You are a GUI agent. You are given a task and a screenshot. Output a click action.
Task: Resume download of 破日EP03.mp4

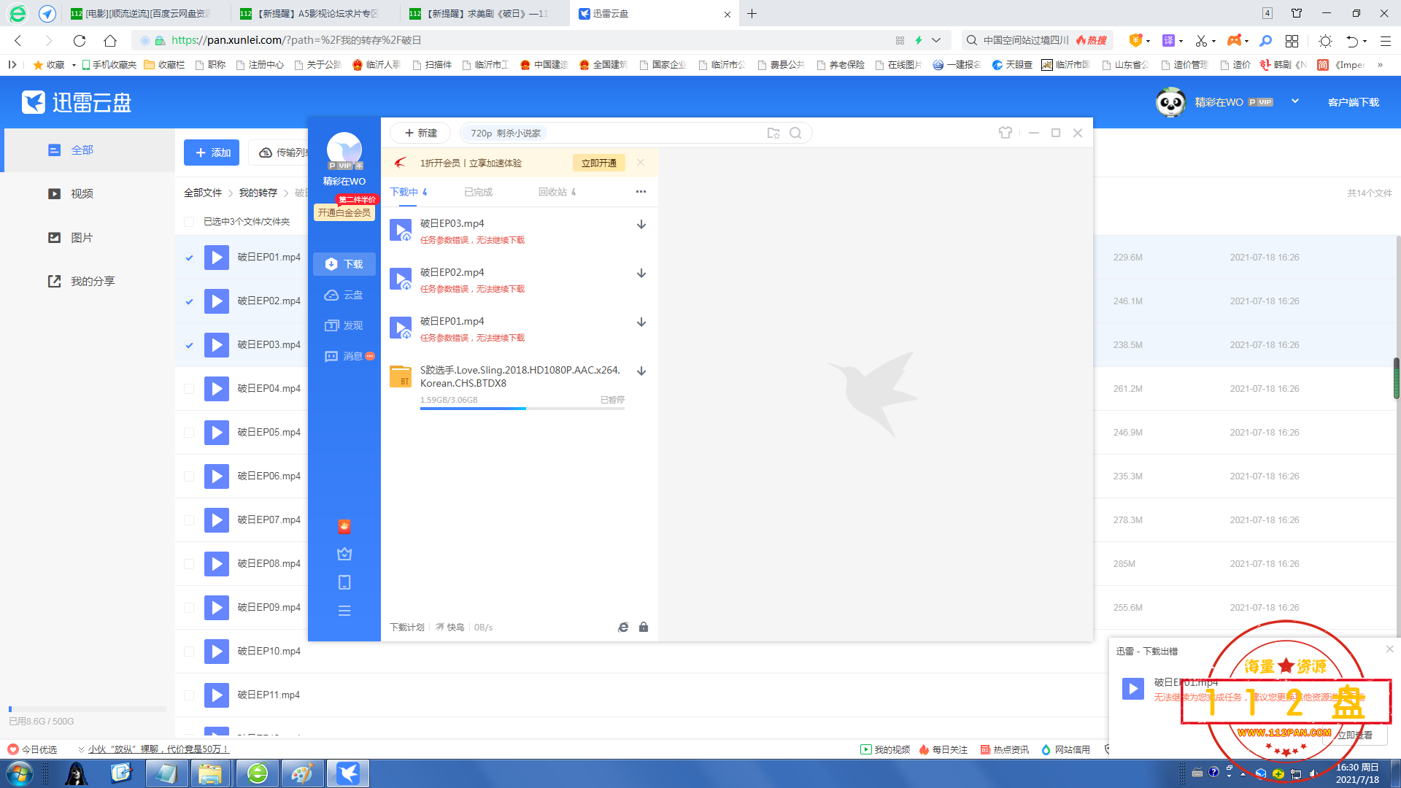(641, 225)
